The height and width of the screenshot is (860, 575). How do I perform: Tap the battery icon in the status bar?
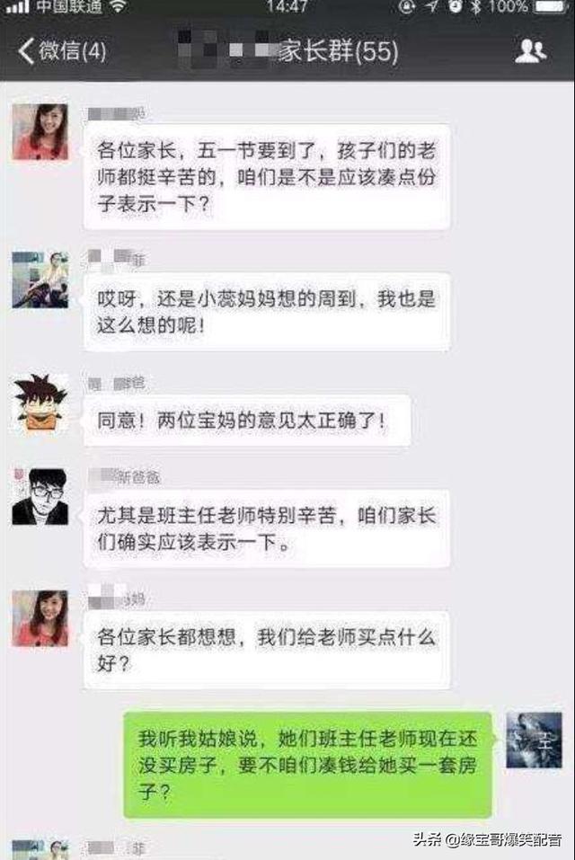point(550,6)
